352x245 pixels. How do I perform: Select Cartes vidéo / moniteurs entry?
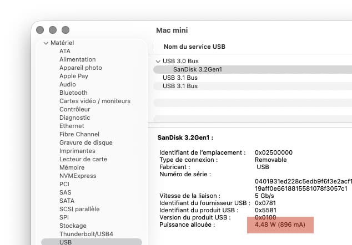95,101
